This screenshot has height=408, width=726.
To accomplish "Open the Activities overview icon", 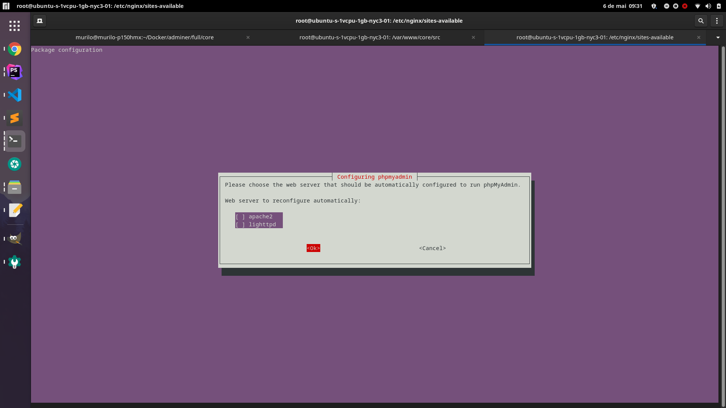I will click(x=6, y=6).
